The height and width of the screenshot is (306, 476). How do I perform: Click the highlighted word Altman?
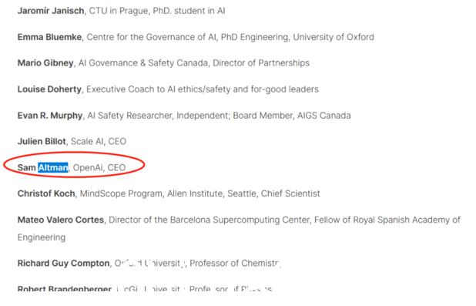[x=53, y=167]
